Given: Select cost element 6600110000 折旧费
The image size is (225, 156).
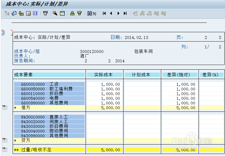Looking at the screenshot, I should coord(49,94).
